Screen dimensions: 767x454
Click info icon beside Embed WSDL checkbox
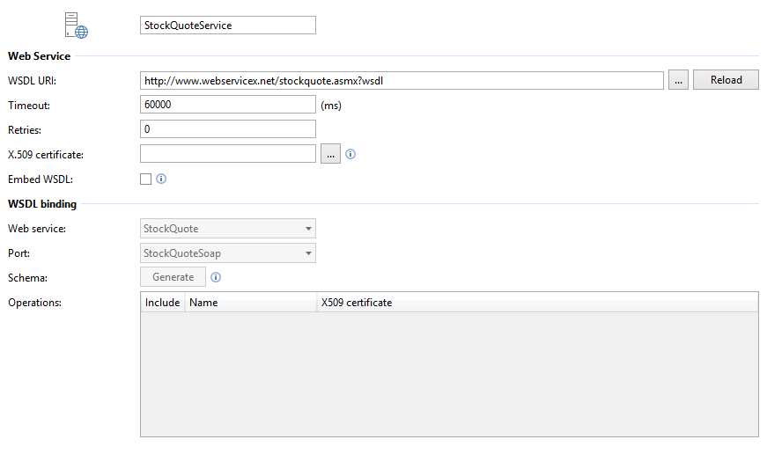pyautogui.click(x=161, y=179)
